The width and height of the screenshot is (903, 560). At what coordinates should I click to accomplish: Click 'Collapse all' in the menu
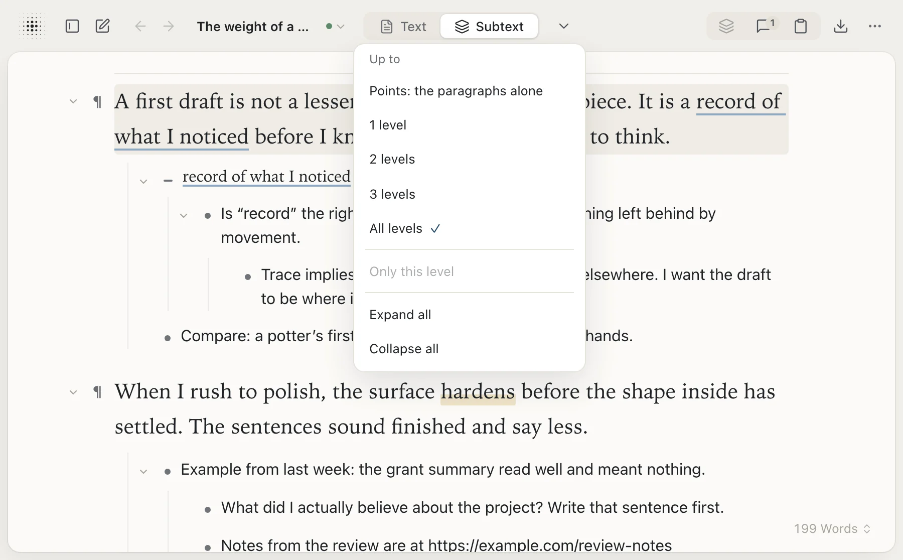(x=469, y=349)
